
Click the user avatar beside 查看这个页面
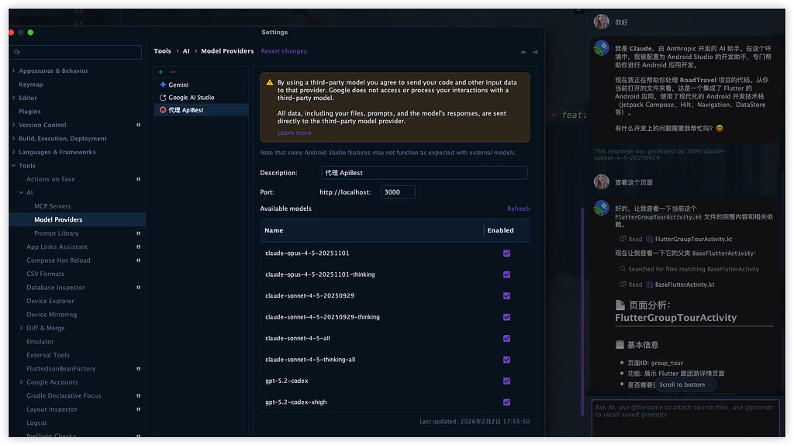point(602,181)
